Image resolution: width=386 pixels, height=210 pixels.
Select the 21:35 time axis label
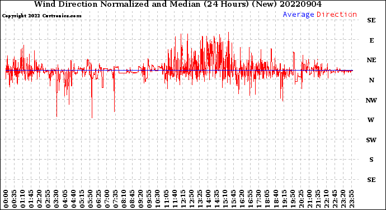pos(318,199)
